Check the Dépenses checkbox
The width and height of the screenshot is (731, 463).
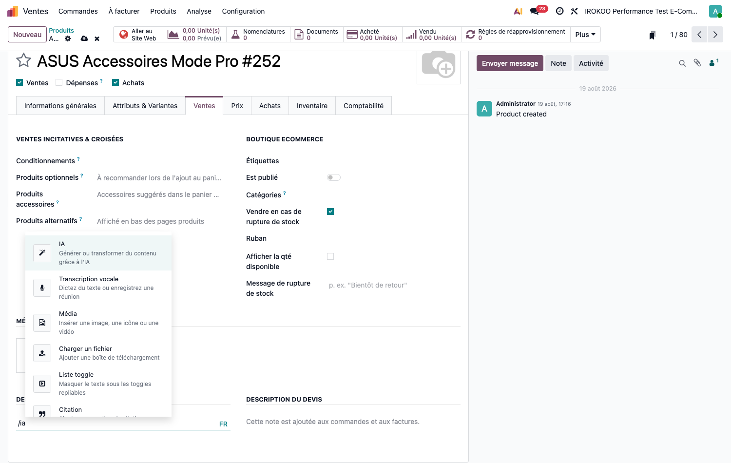coord(59,83)
